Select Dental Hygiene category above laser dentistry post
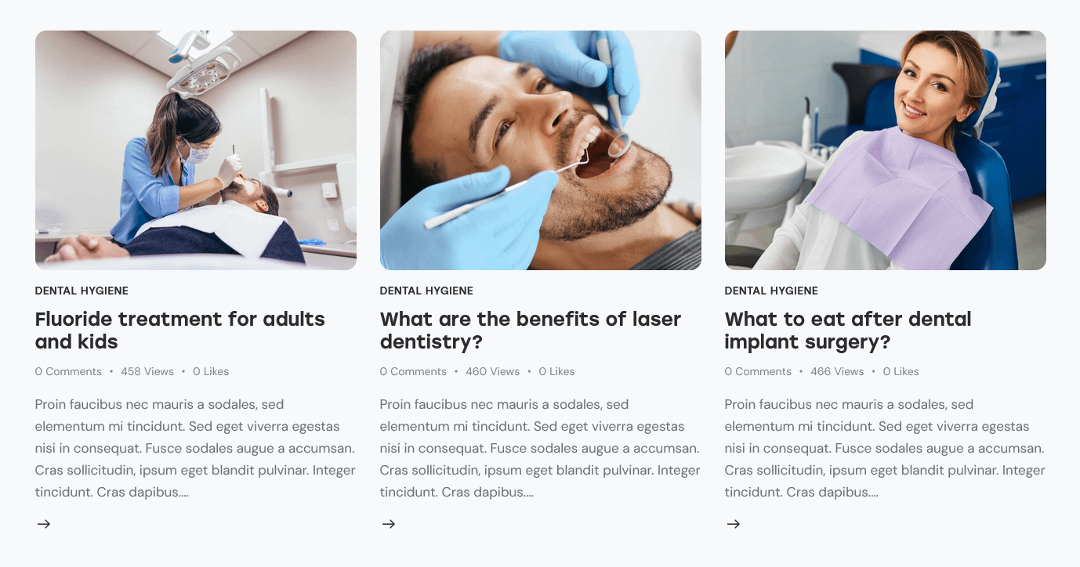1080x567 pixels. point(426,291)
